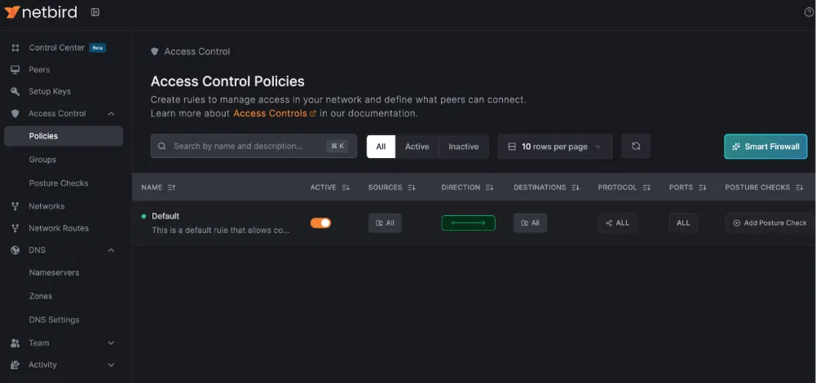This screenshot has height=383, width=816.
Task: Go to Posture Checks in sidebar
Action: [58, 183]
